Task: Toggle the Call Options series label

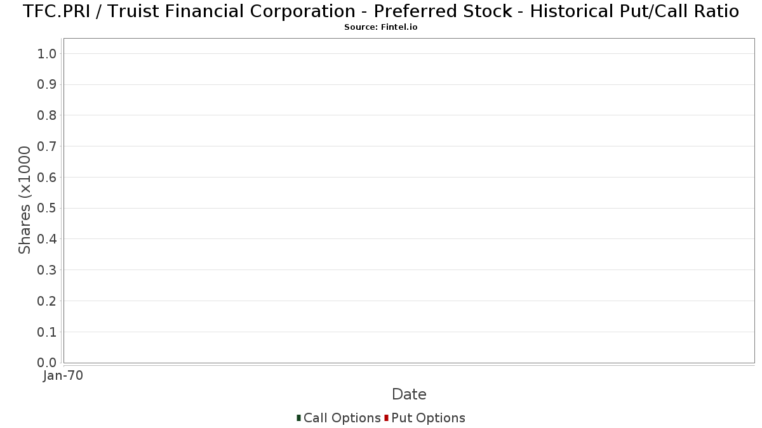Action: [342, 418]
